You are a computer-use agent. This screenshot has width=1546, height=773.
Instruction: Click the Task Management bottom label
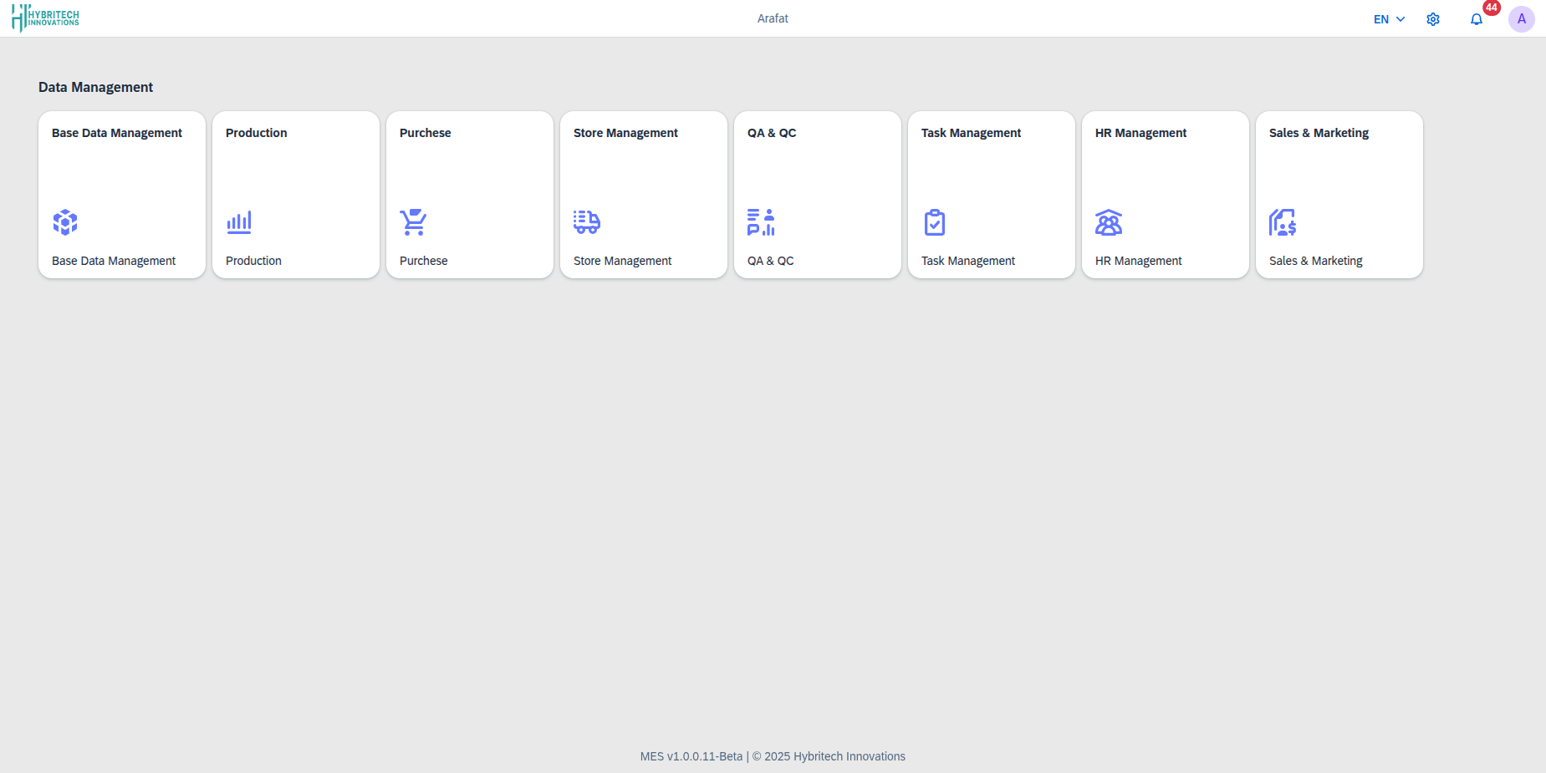click(968, 261)
